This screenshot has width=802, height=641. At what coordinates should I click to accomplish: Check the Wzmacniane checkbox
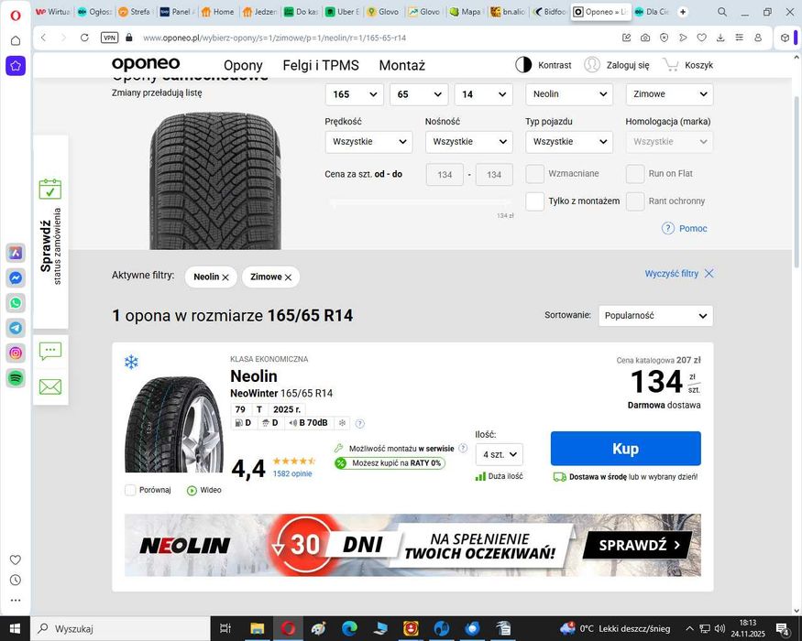coord(534,174)
